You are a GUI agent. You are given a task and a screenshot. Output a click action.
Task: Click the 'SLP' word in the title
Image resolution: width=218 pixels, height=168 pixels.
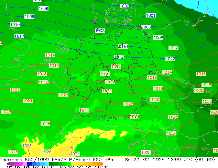pyautogui.click(x=68, y=160)
